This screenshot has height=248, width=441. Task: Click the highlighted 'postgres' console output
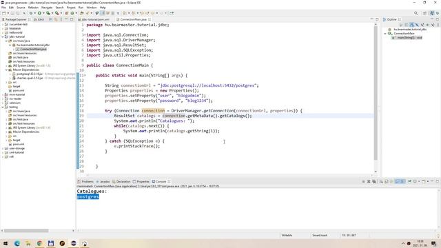[x=88, y=196]
